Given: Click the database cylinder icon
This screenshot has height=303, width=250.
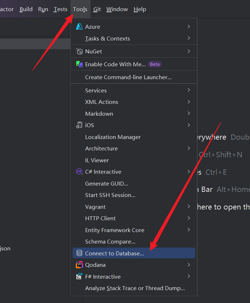Looking at the screenshot, I should pyautogui.click(x=79, y=253).
